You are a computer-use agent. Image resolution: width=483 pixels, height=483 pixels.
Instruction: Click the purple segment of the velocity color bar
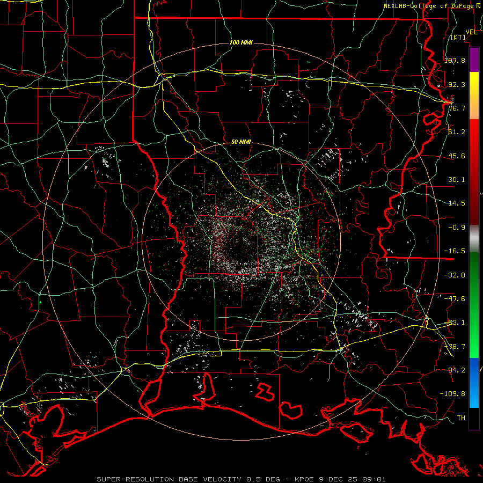point(474,60)
